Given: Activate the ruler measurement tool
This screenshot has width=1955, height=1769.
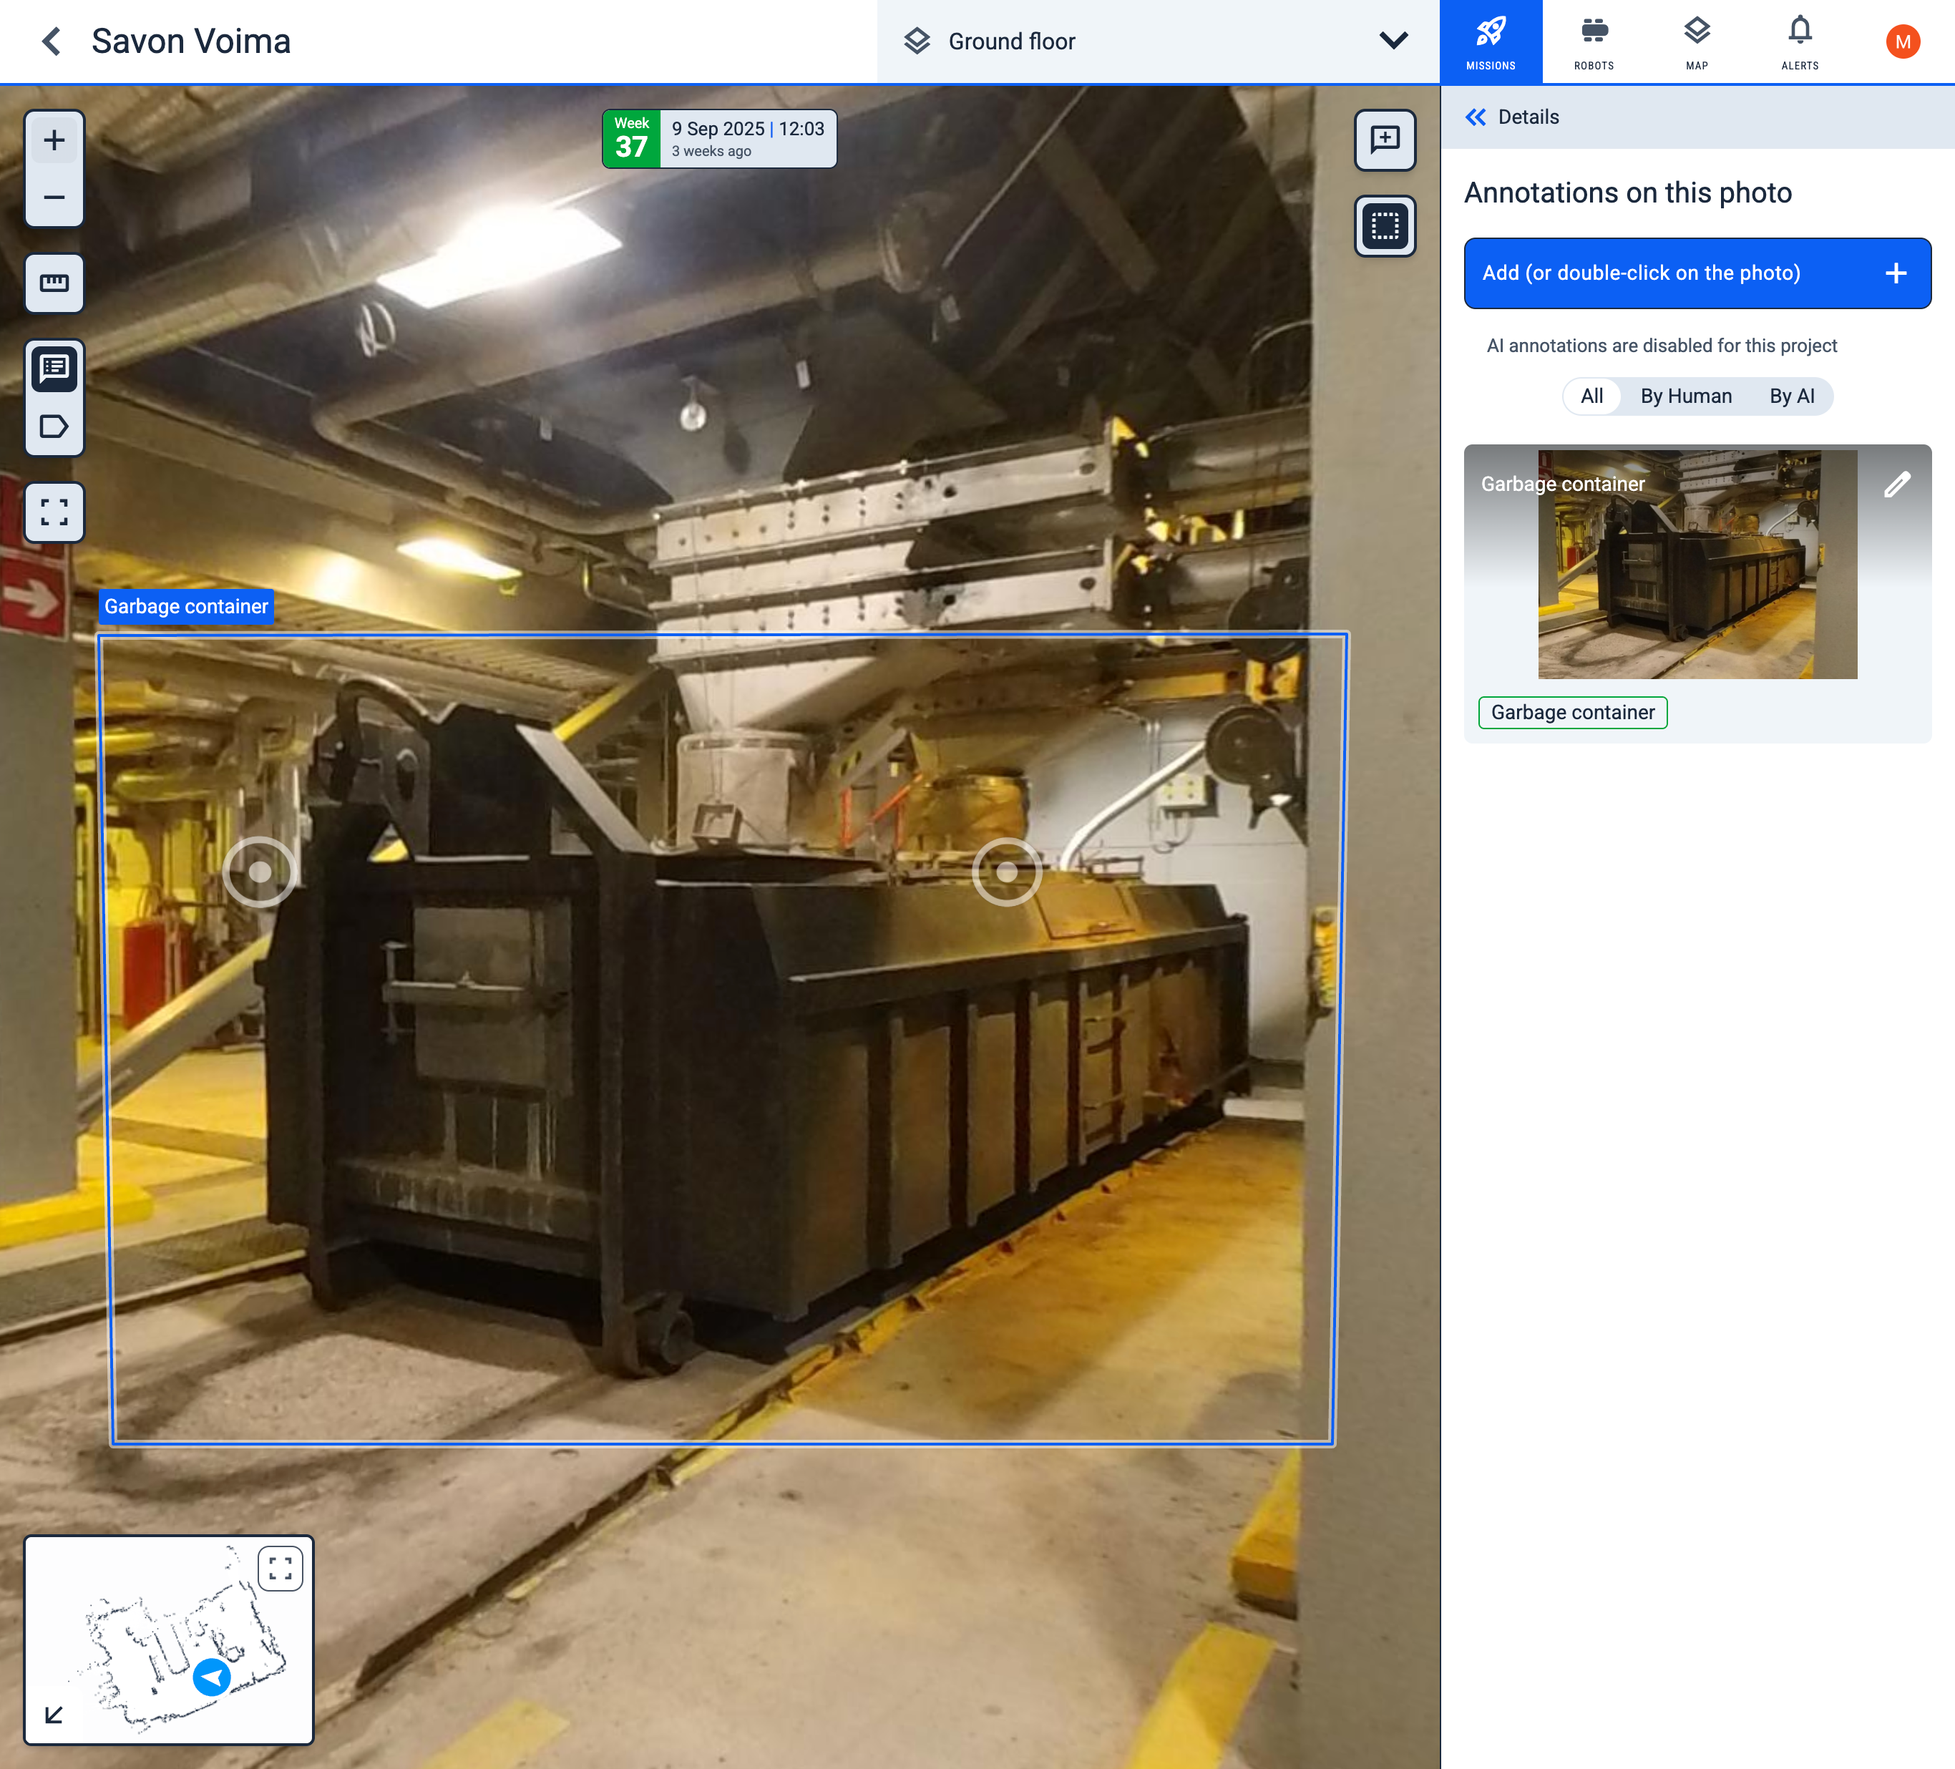Looking at the screenshot, I should pyautogui.click(x=54, y=283).
